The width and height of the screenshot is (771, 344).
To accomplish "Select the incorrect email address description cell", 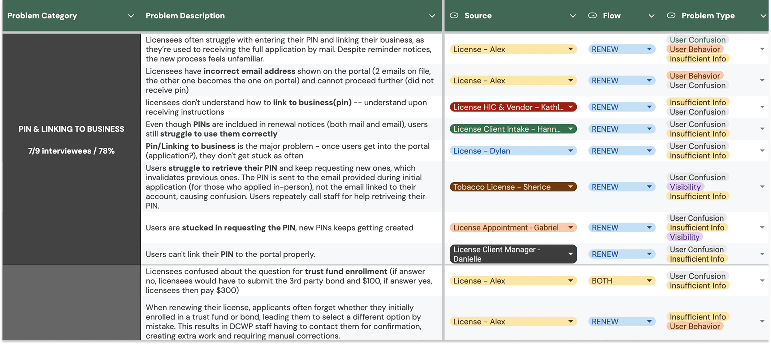I will (291, 80).
